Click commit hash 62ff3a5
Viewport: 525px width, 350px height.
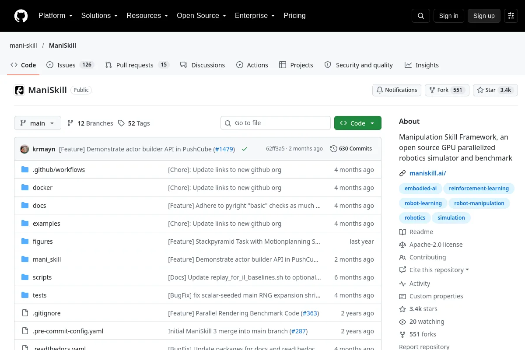tap(275, 149)
